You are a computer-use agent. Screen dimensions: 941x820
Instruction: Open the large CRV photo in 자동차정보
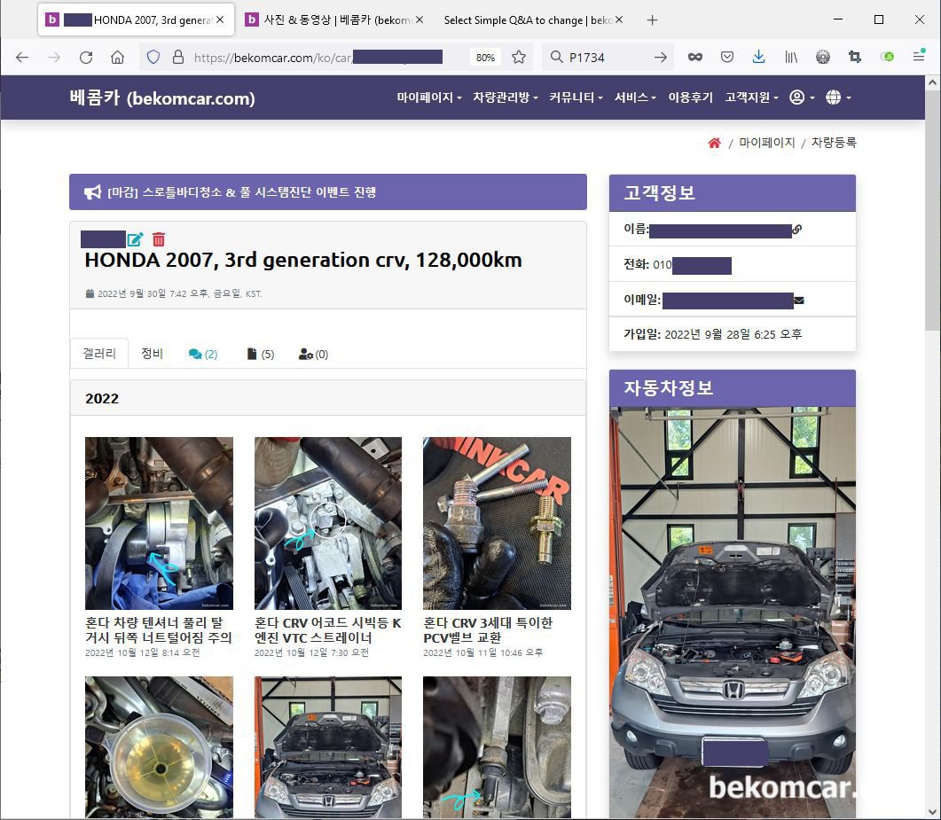click(733, 612)
